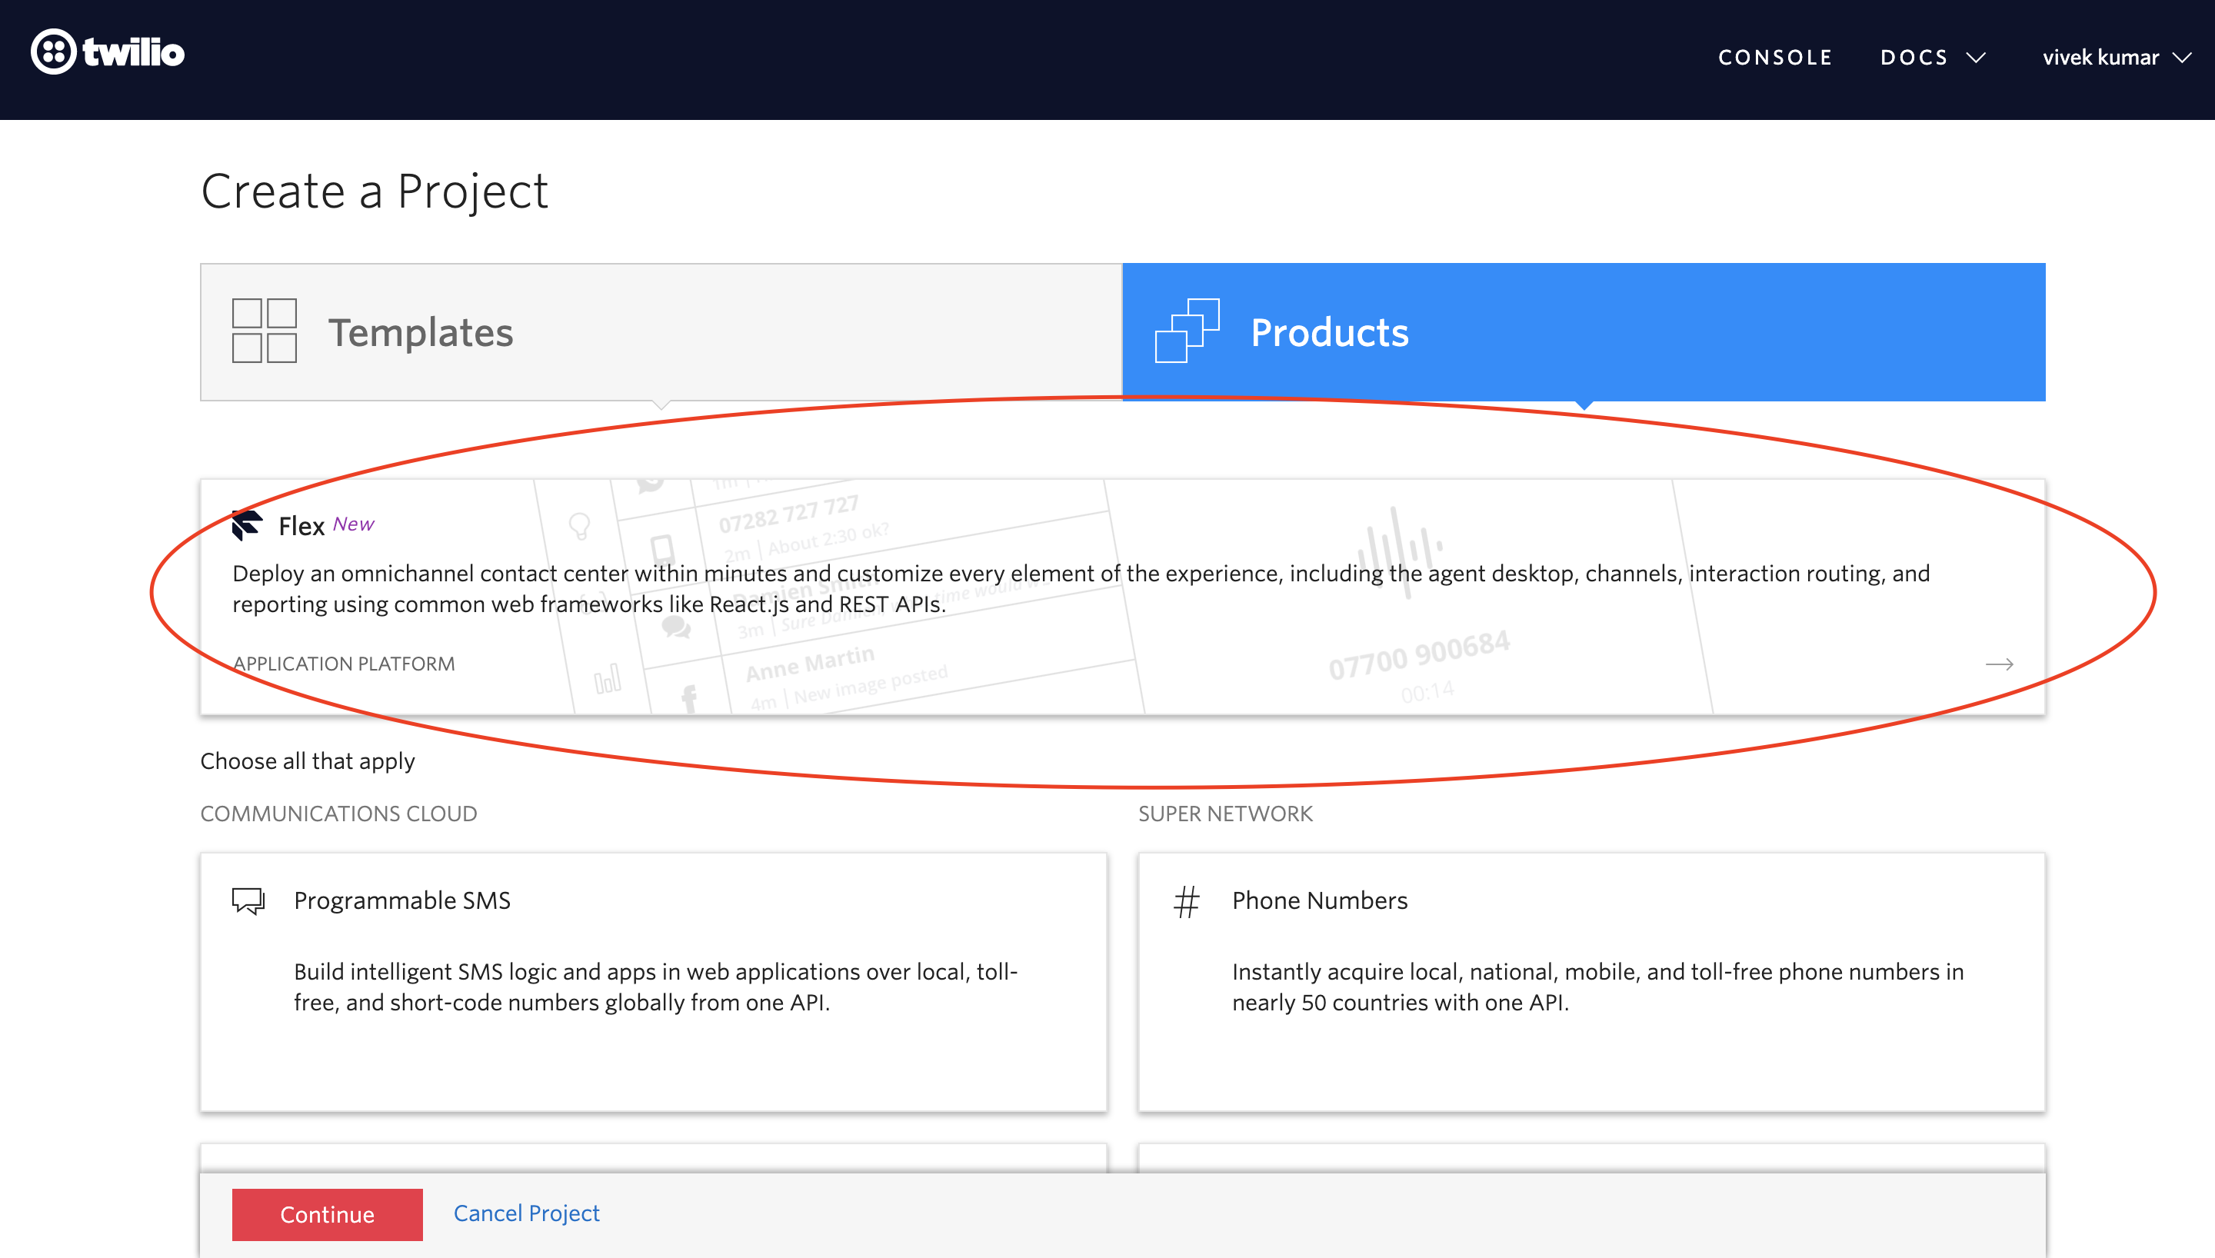
Task: Click the Phone Numbers hash icon
Action: 1186,901
